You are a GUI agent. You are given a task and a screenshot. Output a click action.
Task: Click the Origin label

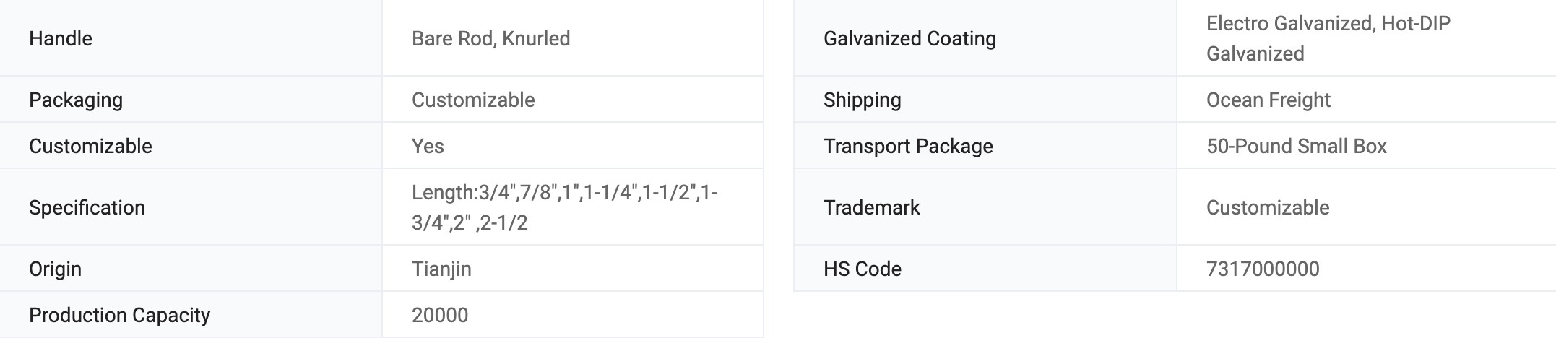(55, 269)
